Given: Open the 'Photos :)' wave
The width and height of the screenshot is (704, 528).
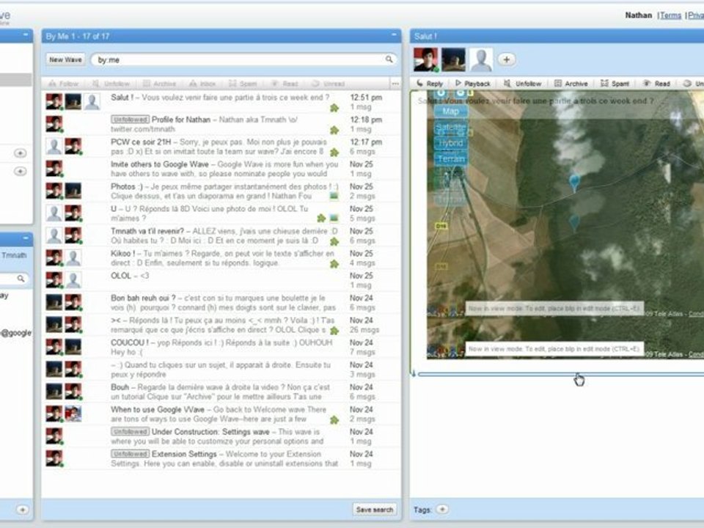Looking at the screenshot, I should point(221,191).
